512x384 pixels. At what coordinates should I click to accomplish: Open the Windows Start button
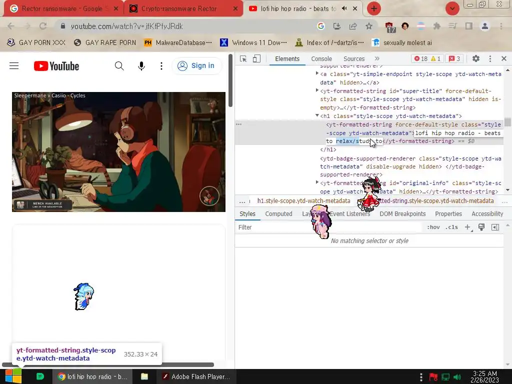point(13,376)
